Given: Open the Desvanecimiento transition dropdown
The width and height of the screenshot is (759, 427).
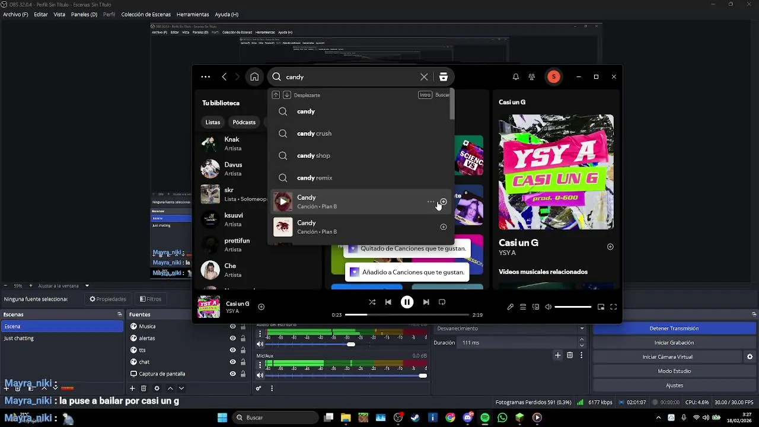Looking at the screenshot, I should tap(511, 329).
